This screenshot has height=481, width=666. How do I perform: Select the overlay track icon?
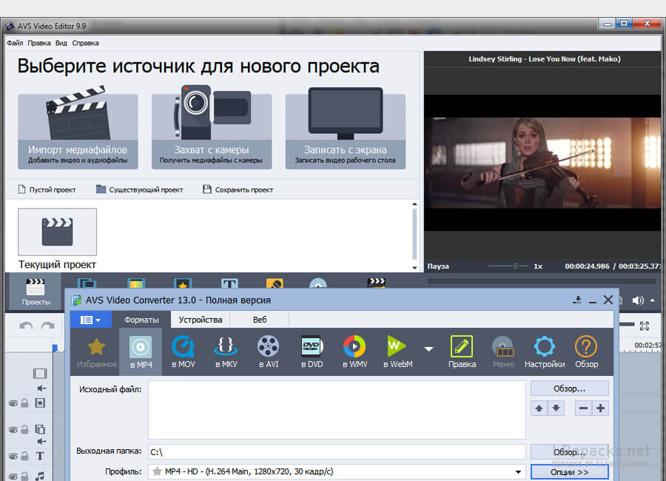click(x=40, y=429)
